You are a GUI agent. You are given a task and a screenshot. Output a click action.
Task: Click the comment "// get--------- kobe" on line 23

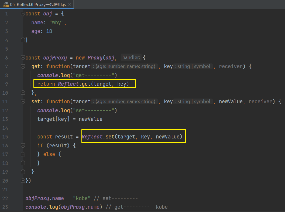137,207
